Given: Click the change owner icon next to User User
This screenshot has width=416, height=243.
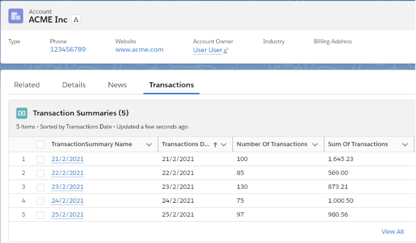Looking at the screenshot, I should pos(226,50).
